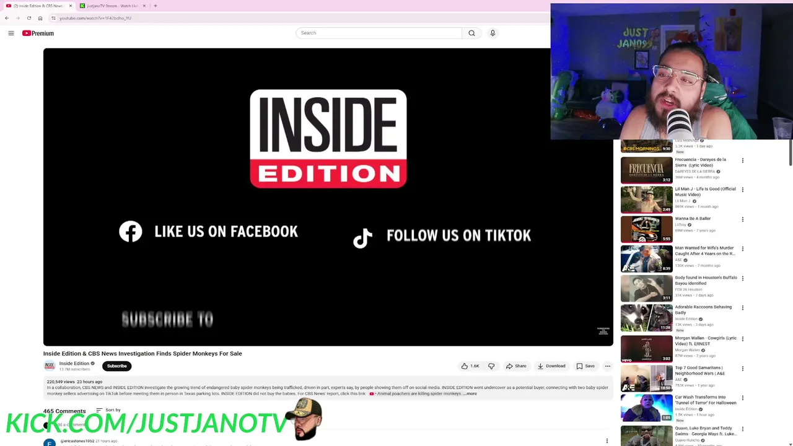The image size is (793, 446).
Task: Close the justjanoTV Stream tab
Action: pyautogui.click(x=144, y=6)
